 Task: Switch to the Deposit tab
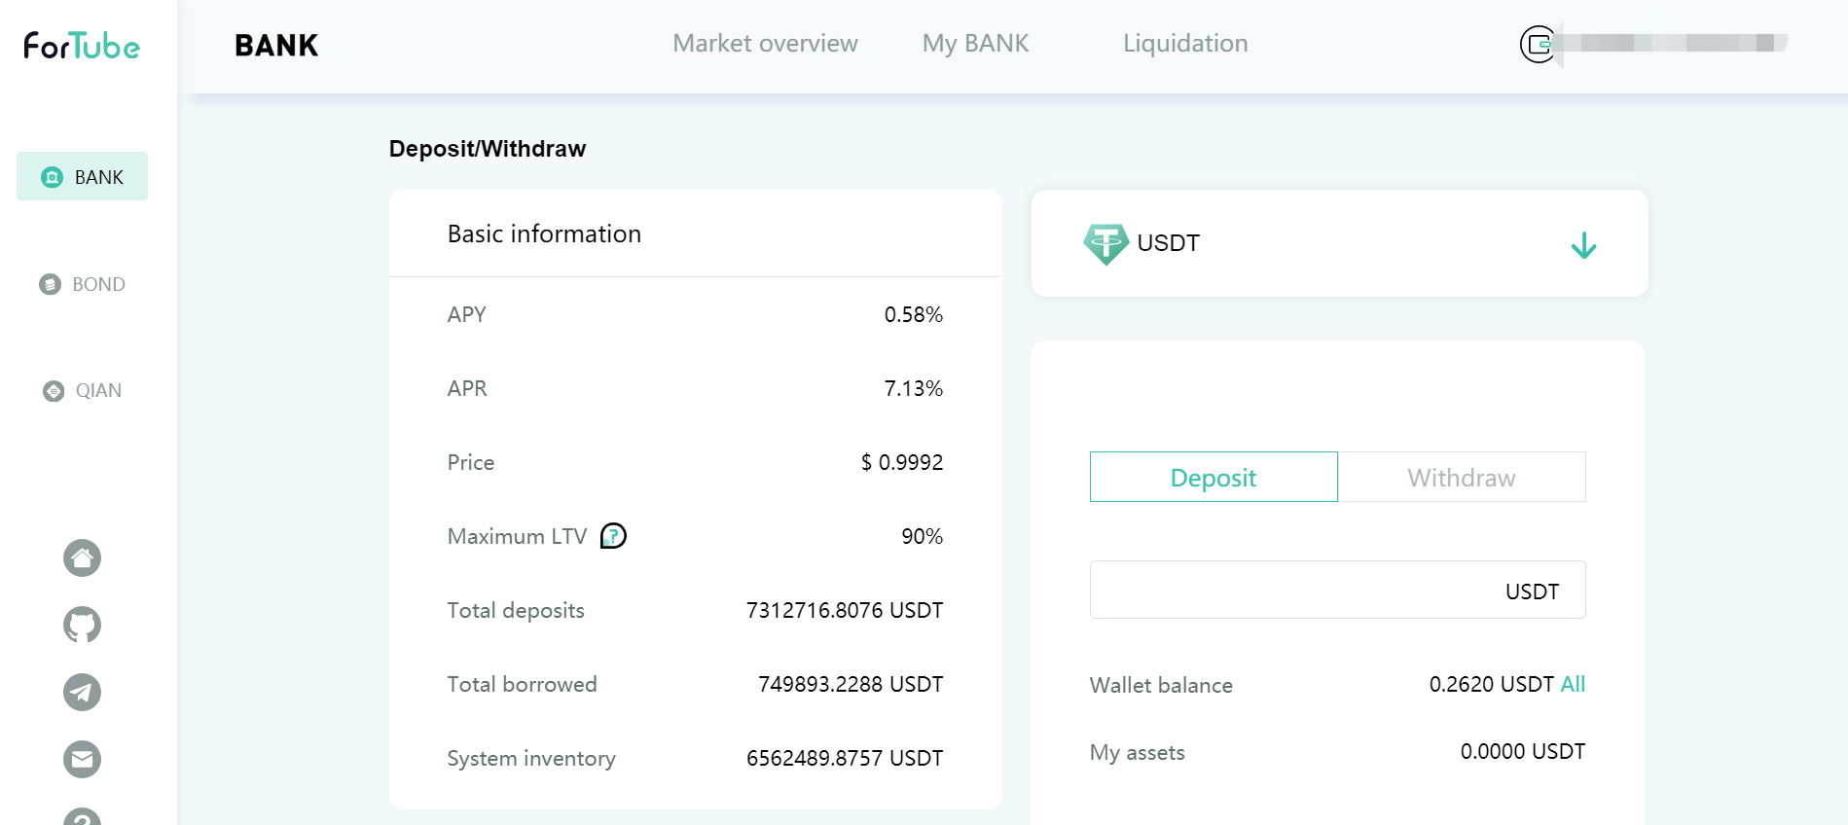[x=1214, y=478]
